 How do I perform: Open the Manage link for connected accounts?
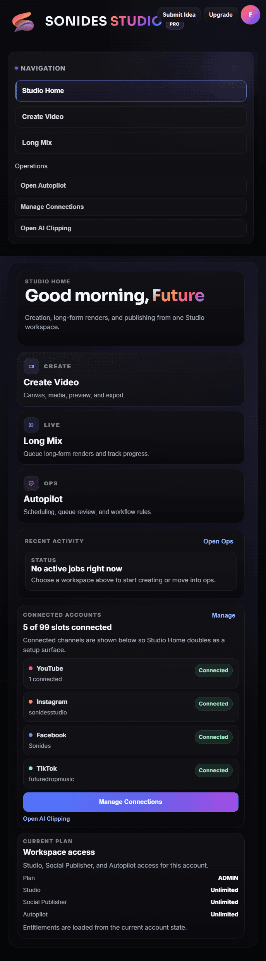click(223, 615)
